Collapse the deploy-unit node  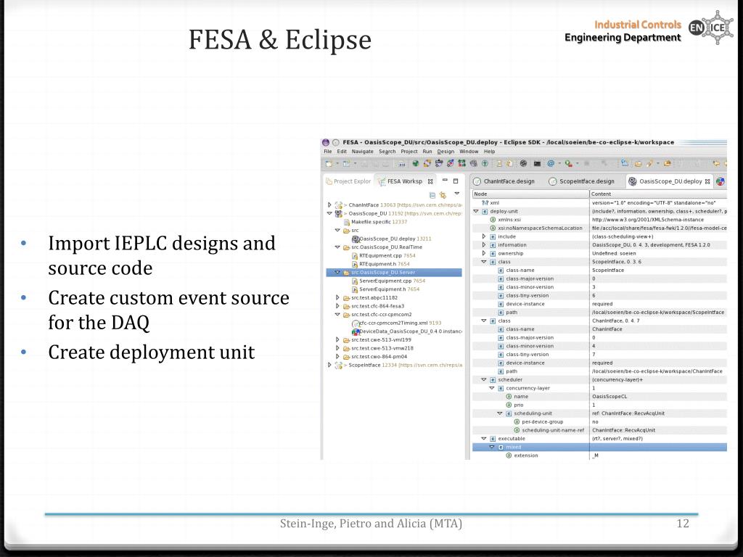pos(476,211)
